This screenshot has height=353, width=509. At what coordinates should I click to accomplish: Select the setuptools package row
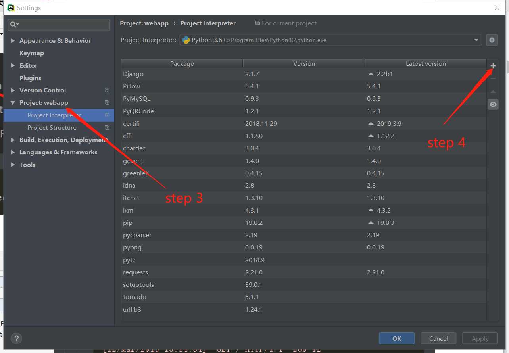(303, 284)
